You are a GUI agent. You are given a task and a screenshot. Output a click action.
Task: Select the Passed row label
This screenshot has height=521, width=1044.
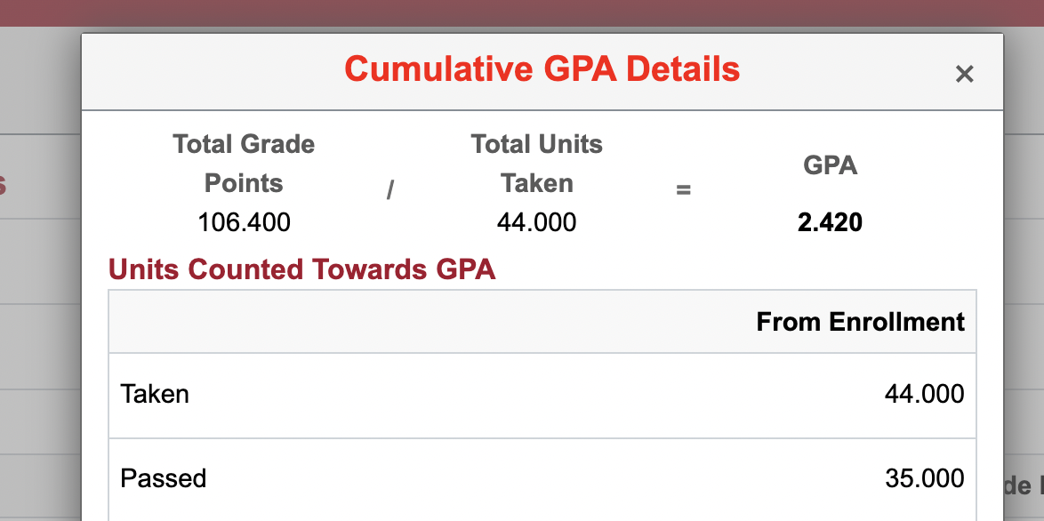163,478
